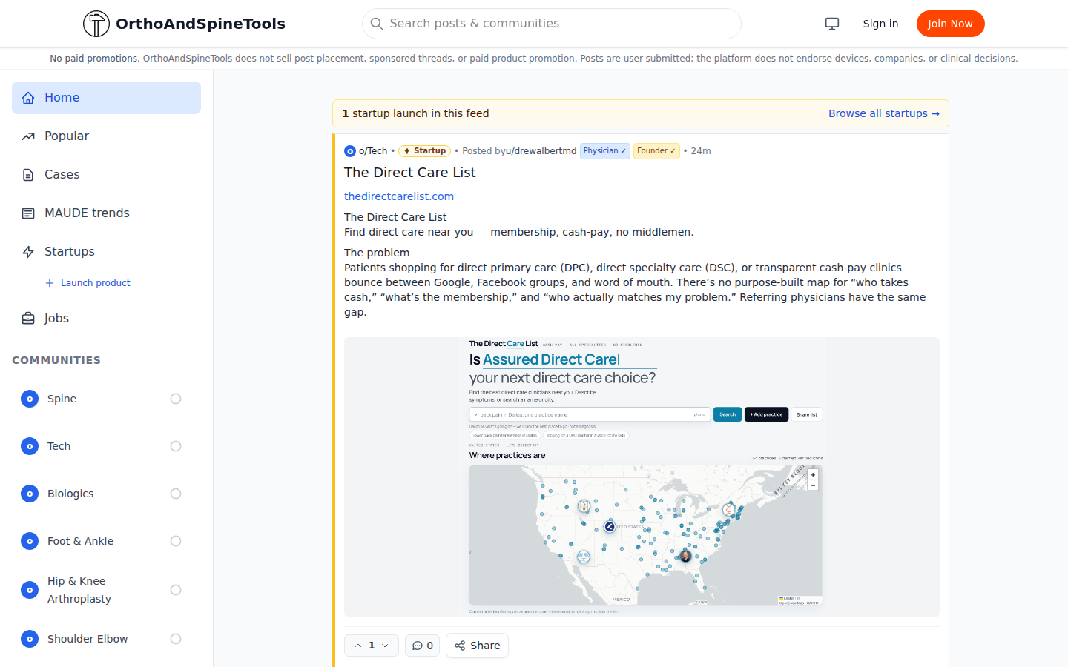The width and height of the screenshot is (1068, 667).
Task: Share the post with the Share button
Action: pyautogui.click(x=477, y=646)
